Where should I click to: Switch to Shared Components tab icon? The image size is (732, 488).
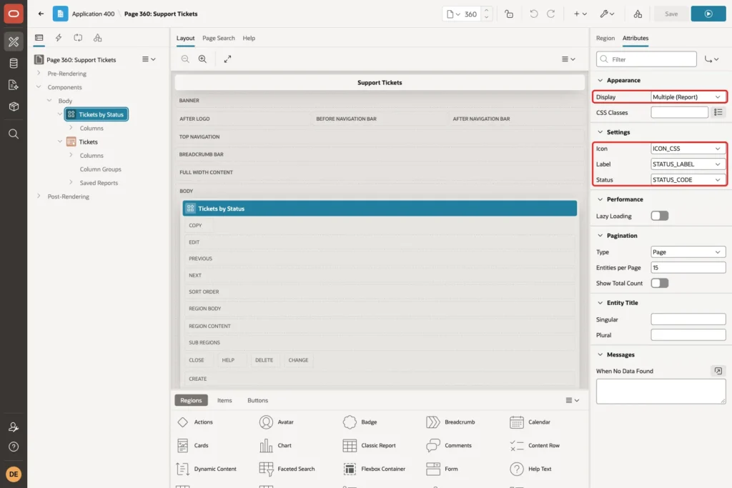coord(97,38)
